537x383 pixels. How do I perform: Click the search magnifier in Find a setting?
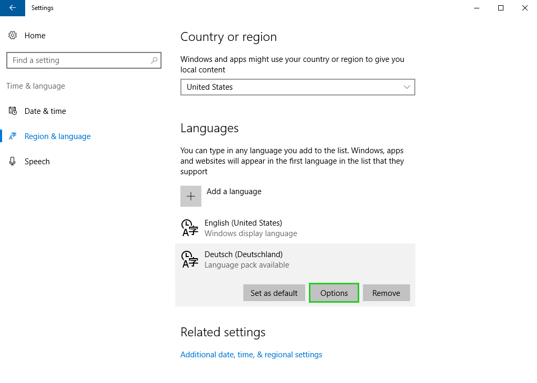coord(154,60)
